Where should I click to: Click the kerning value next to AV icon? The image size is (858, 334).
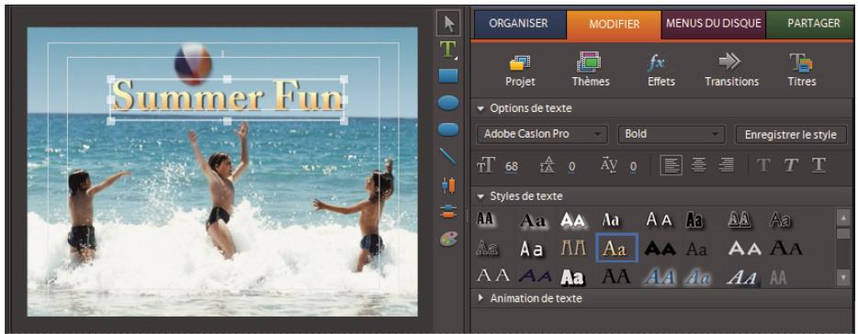pyautogui.click(x=633, y=167)
